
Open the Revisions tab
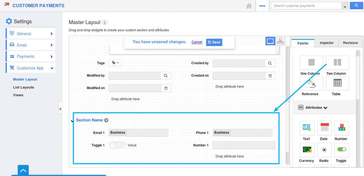350,43
